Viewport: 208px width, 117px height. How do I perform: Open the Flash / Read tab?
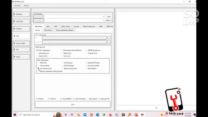pyautogui.click(x=66, y=27)
